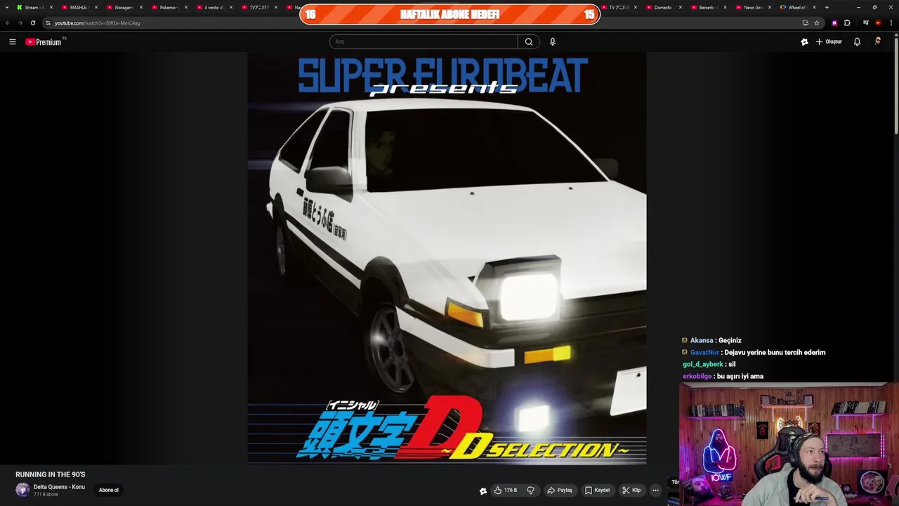Open the tab search dropdown arrow
The image size is (899, 506).
pyautogui.click(x=6, y=7)
